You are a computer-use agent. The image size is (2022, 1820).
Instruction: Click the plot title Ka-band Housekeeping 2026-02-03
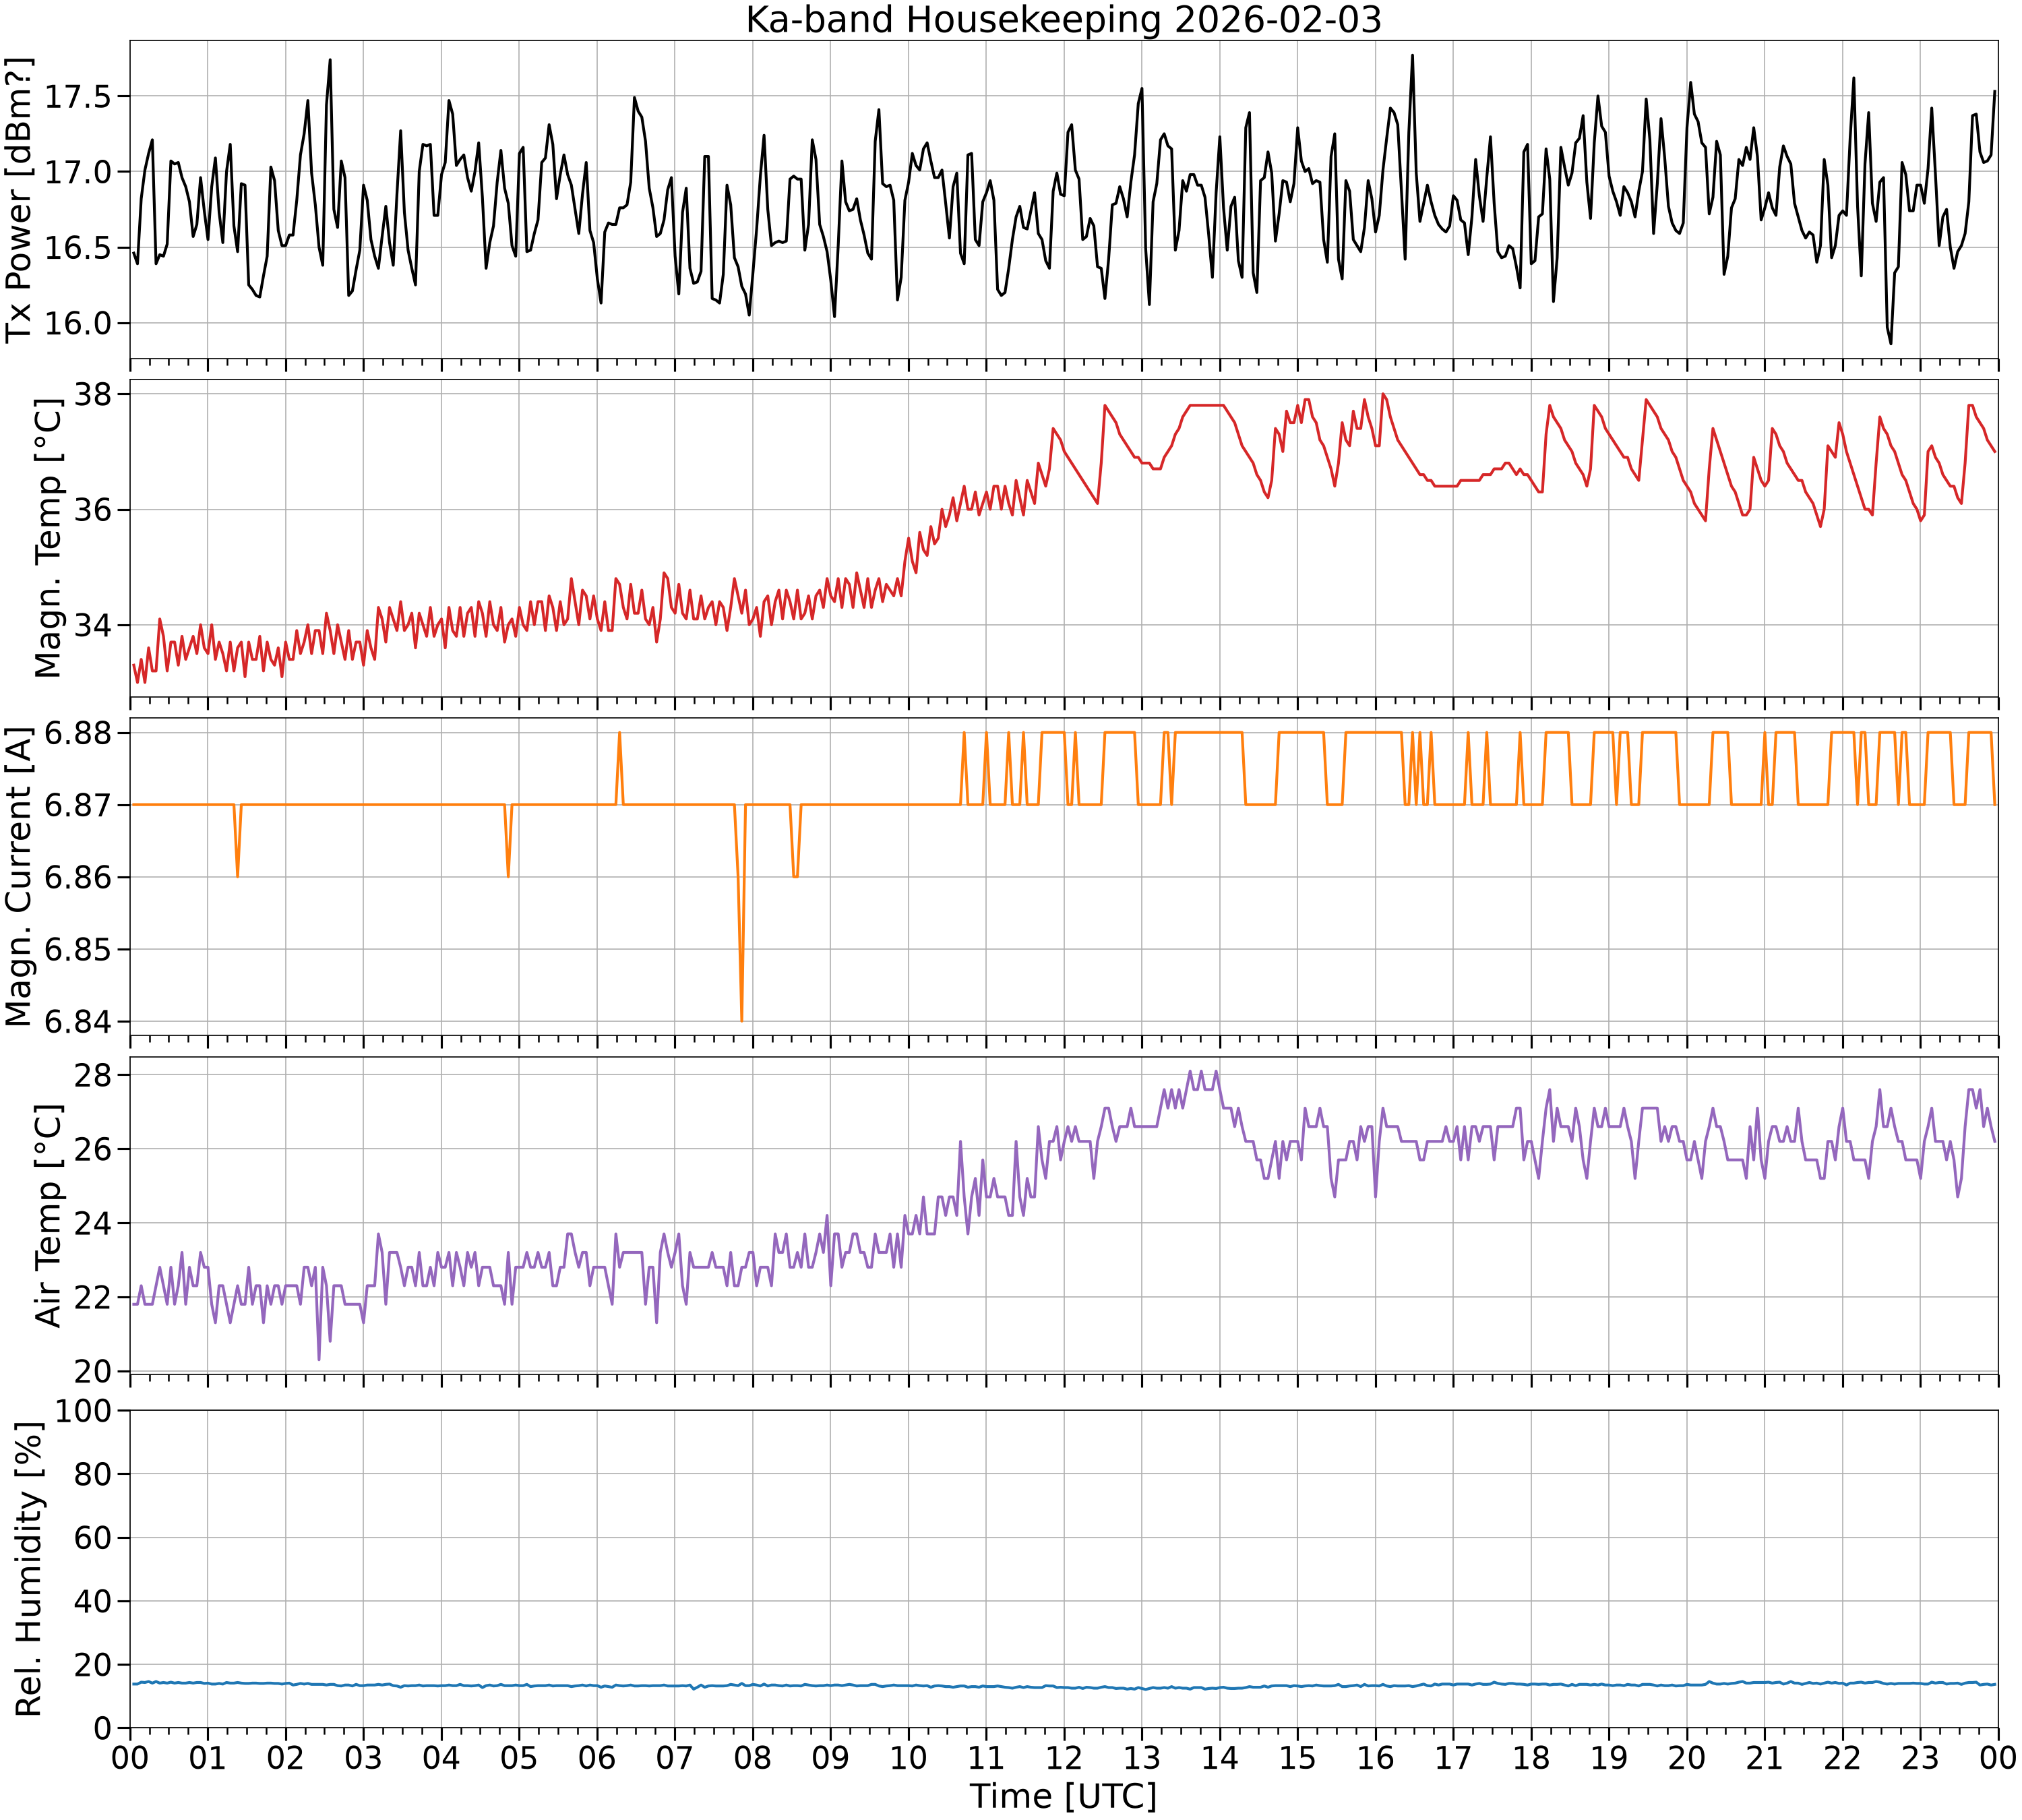(1063, 20)
